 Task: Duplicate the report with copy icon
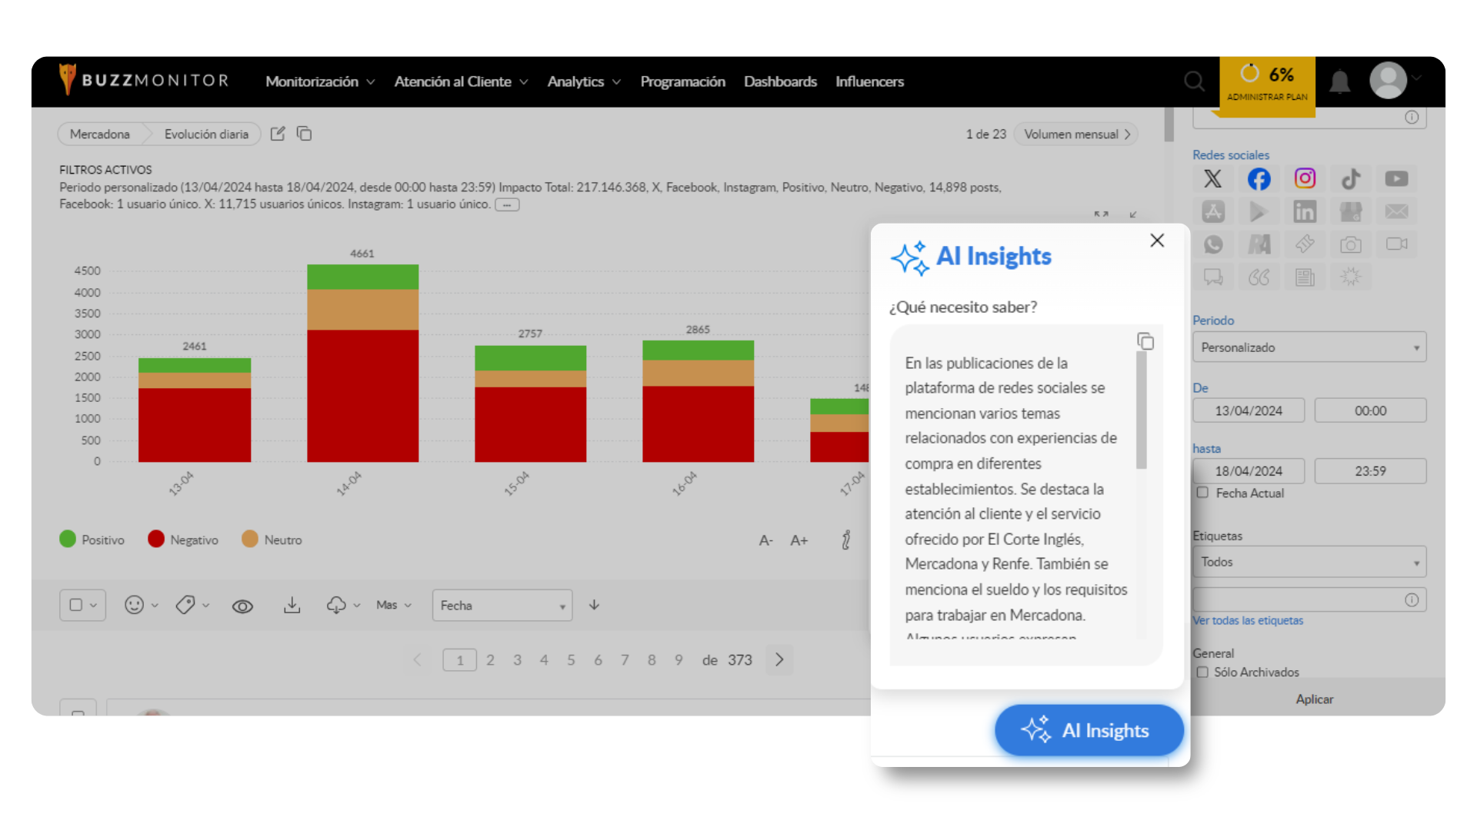[x=305, y=134]
